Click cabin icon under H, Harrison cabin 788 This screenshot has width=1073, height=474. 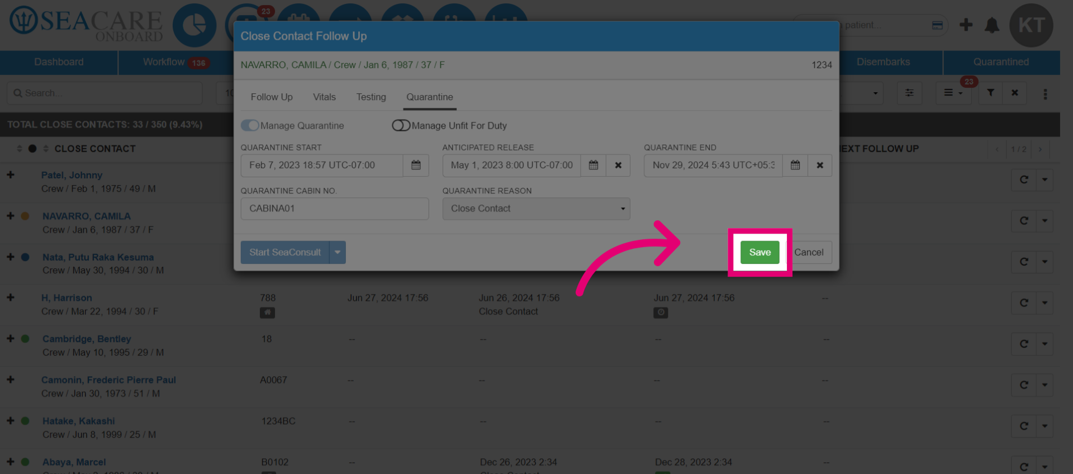(x=267, y=312)
